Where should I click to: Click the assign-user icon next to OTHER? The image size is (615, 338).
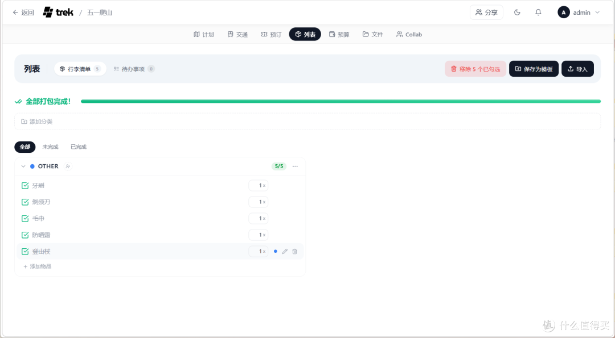[68, 166]
